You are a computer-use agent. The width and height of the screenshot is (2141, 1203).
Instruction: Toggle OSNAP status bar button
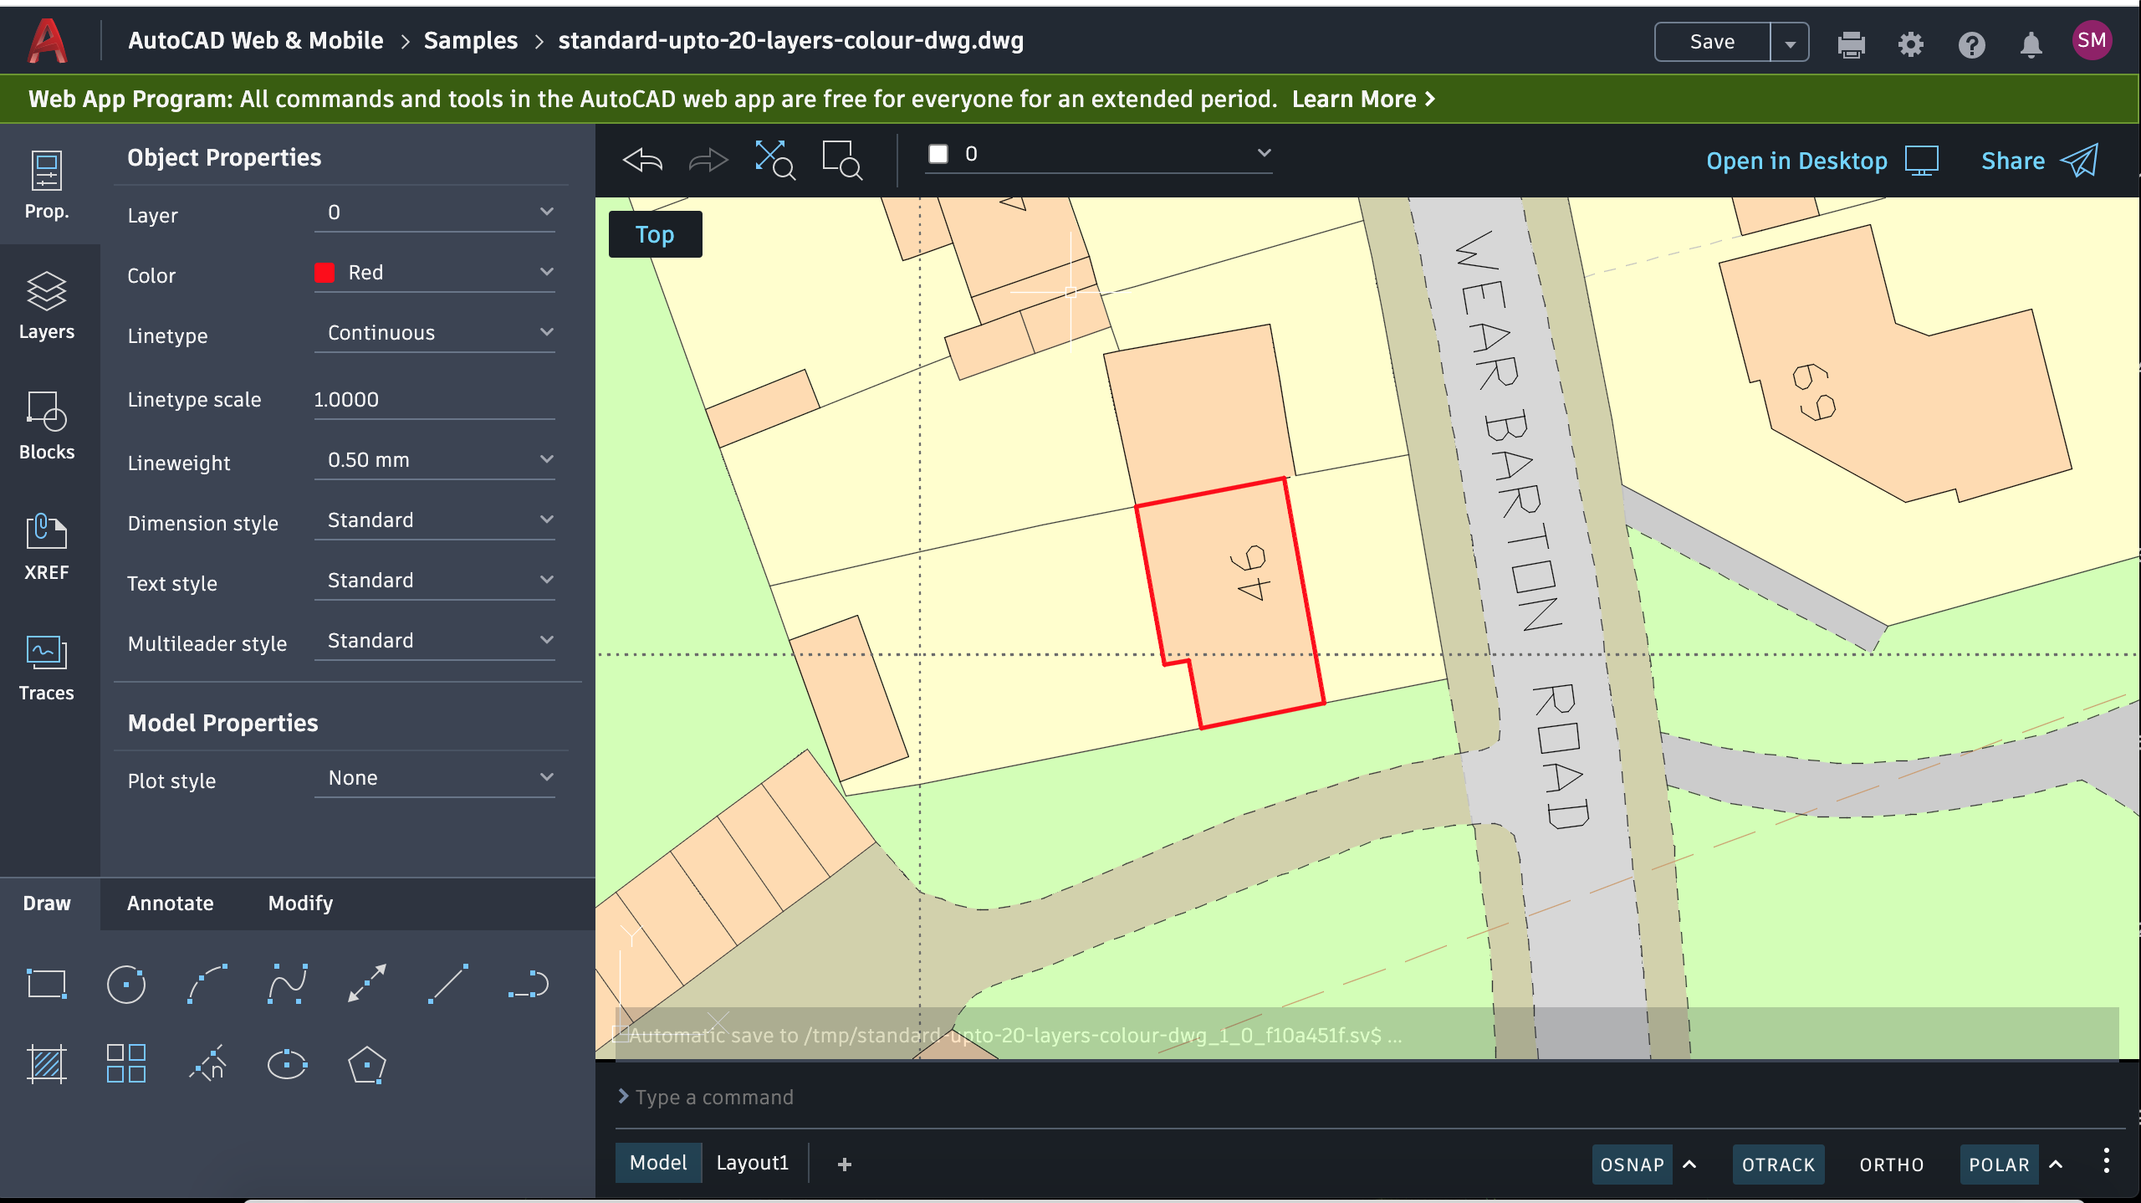pyautogui.click(x=1631, y=1164)
